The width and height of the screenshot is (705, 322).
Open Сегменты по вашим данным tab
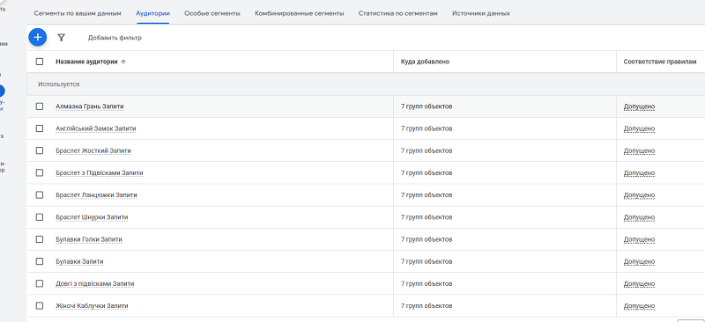[x=78, y=13]
